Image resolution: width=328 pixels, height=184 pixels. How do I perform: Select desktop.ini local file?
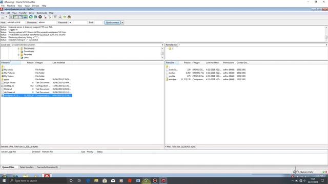pyautogui.click(x=9, y=86)
